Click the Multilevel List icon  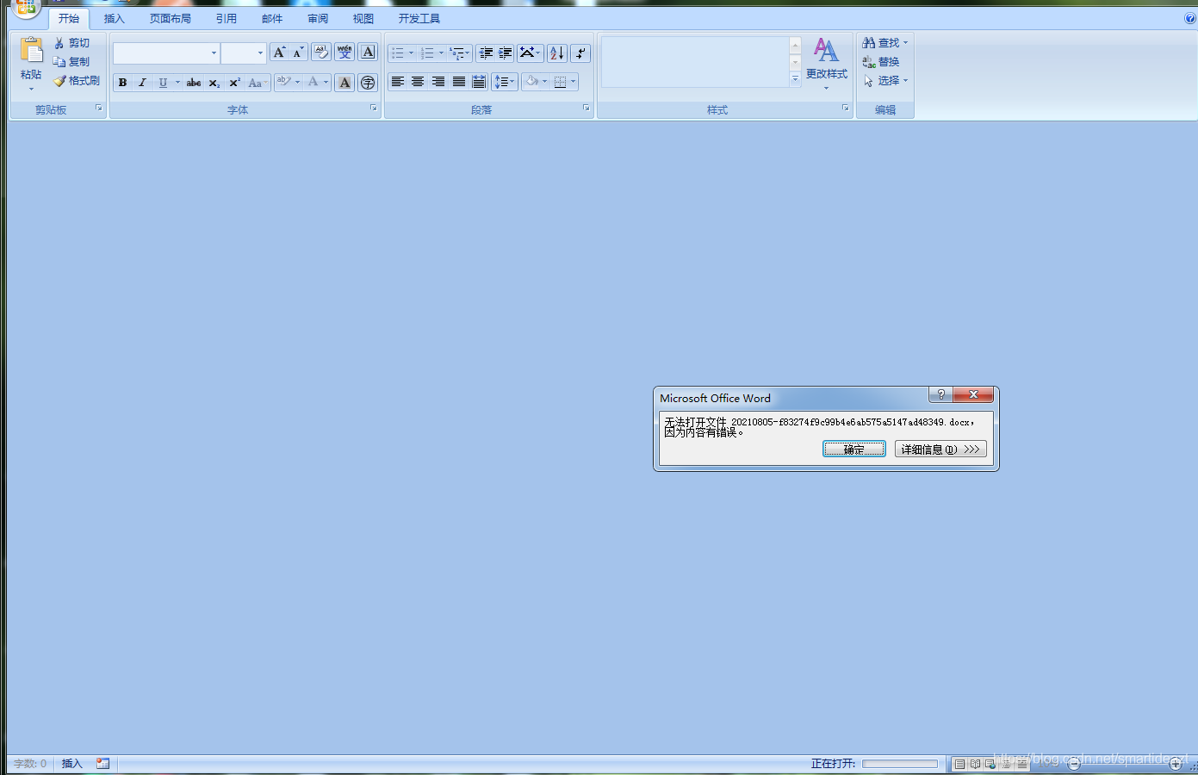tap(457, 53)
